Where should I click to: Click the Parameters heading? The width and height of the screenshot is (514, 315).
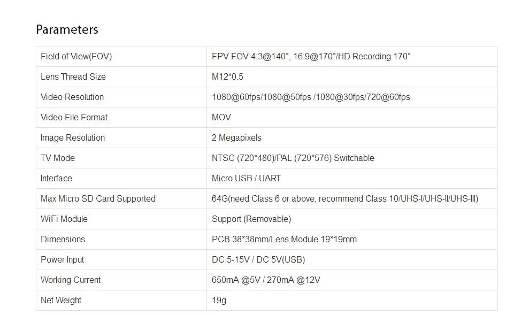(67, 29)
